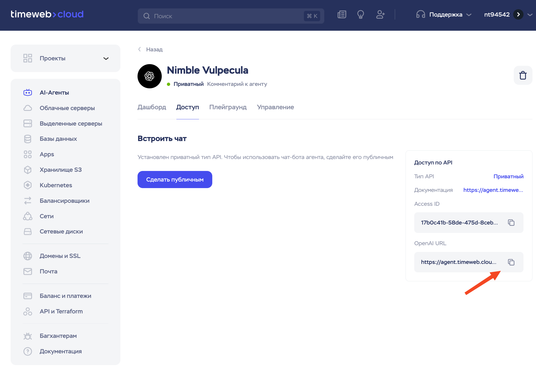This screenshot has width=536, height=374.
Task: Open Базы данных in the sidebar
Action: [58, 139]
